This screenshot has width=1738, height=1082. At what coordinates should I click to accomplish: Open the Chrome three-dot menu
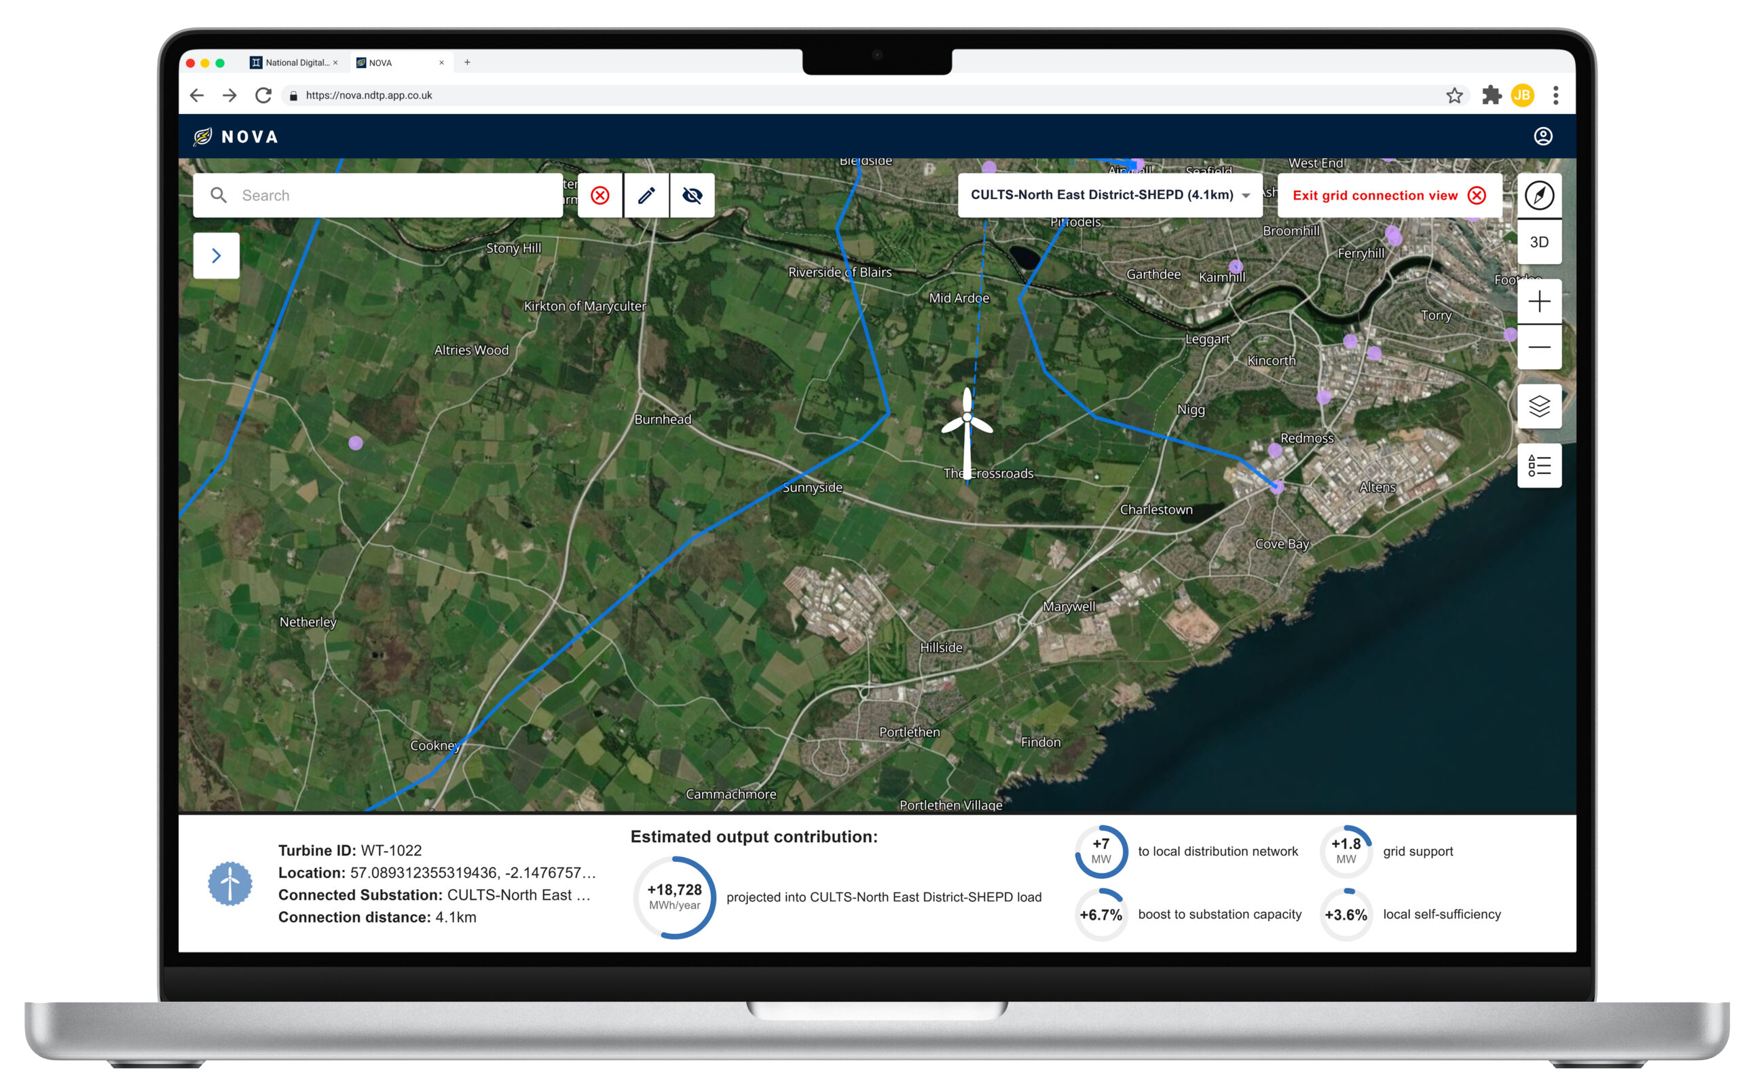coord(1555,95)
